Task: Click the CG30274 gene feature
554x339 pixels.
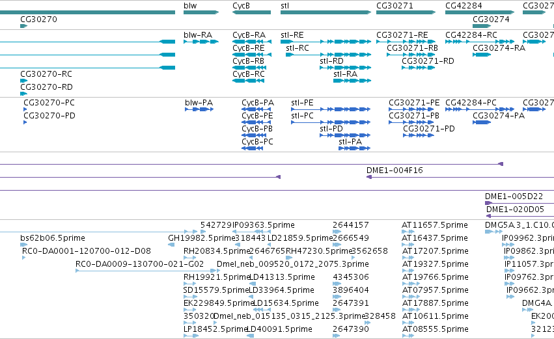Action: point(482,26)
